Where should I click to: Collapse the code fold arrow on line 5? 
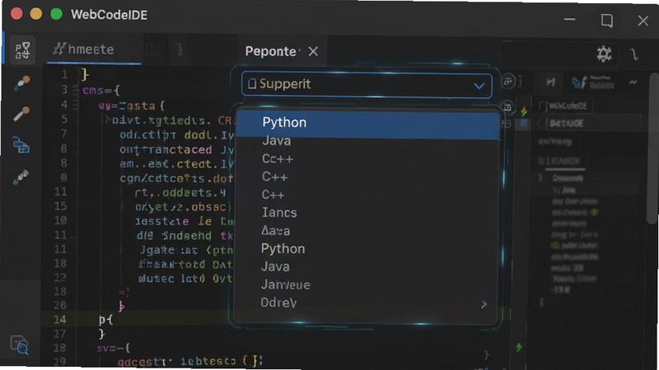coord(108,120)
